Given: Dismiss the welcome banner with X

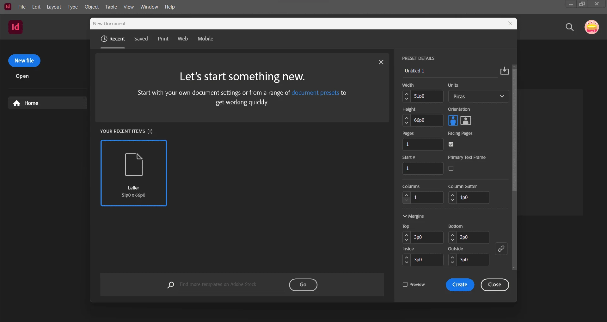Looking at the screenshot, I should (381, 62).
